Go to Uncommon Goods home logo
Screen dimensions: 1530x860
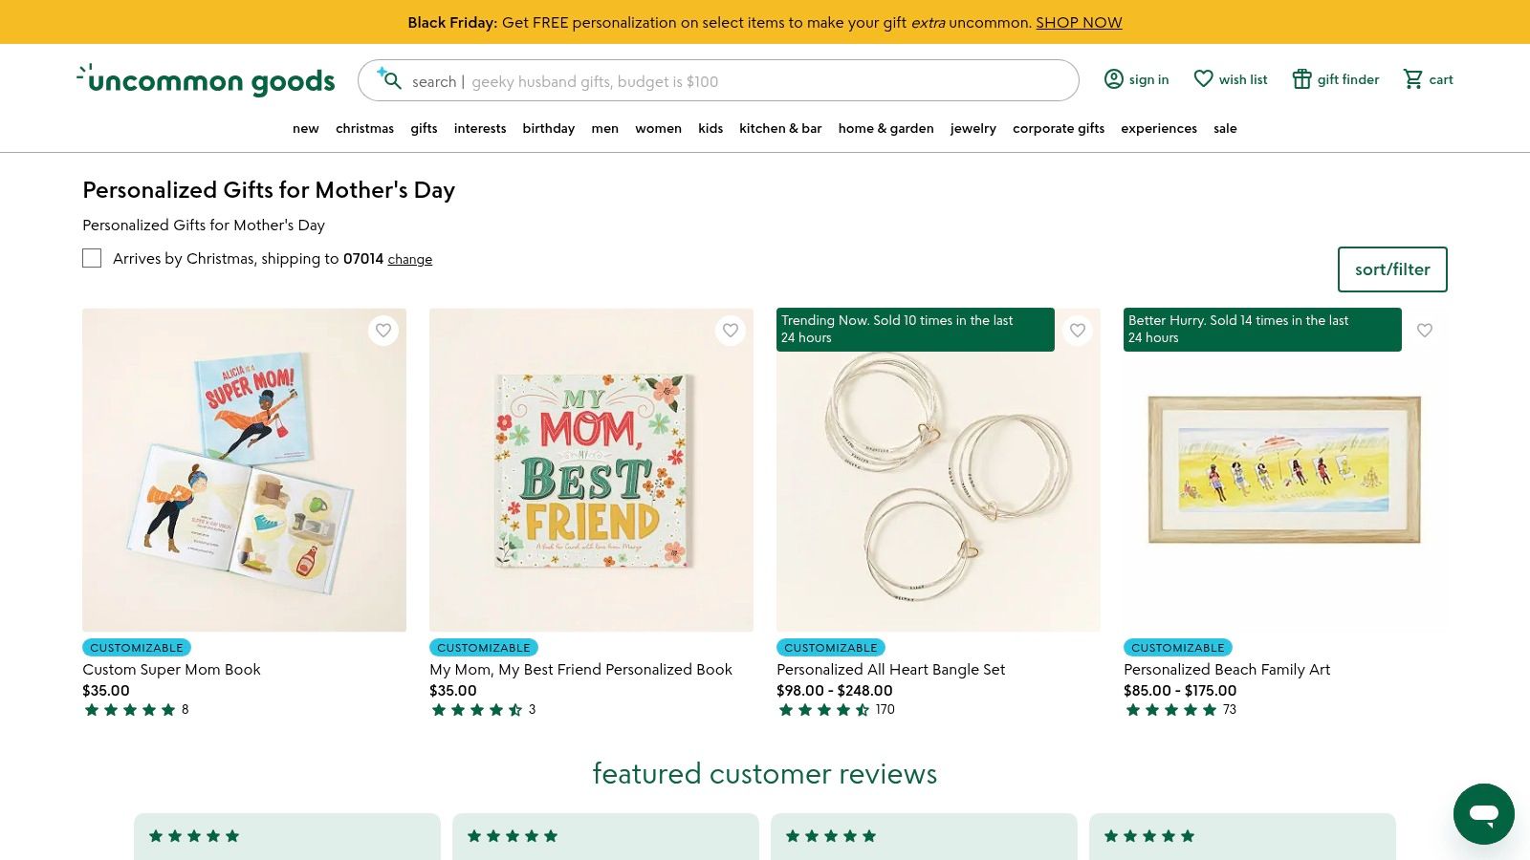(206, 80)
